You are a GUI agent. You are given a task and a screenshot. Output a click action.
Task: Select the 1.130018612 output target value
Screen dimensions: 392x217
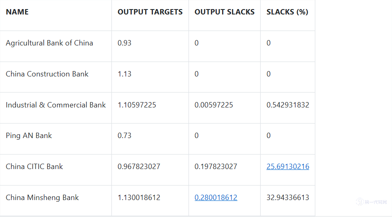pos(139,198)
